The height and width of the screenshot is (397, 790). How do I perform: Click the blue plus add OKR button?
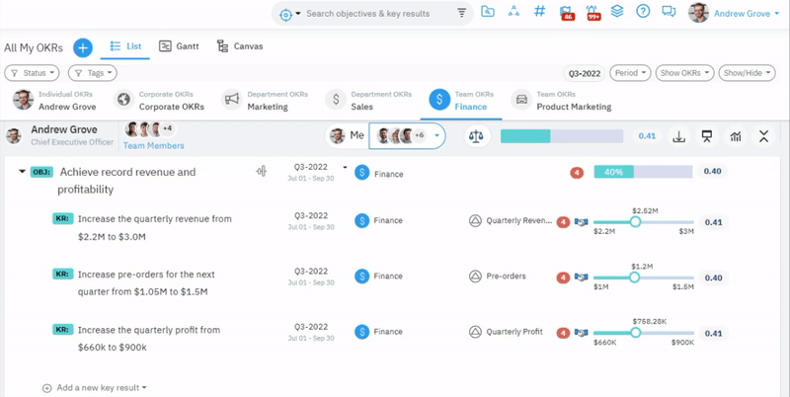[83, 47]
